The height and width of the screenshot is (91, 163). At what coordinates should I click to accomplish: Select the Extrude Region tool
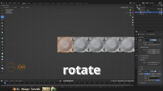[x=2, y=39]
